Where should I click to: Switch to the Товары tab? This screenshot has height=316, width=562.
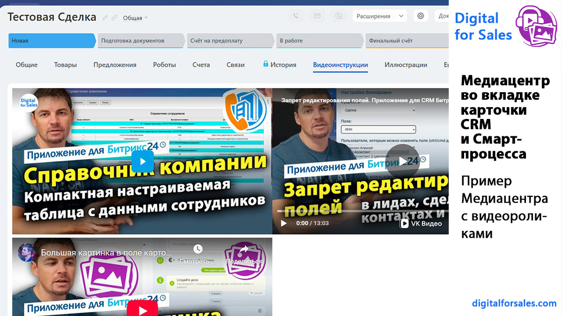[x=65, y=65]
